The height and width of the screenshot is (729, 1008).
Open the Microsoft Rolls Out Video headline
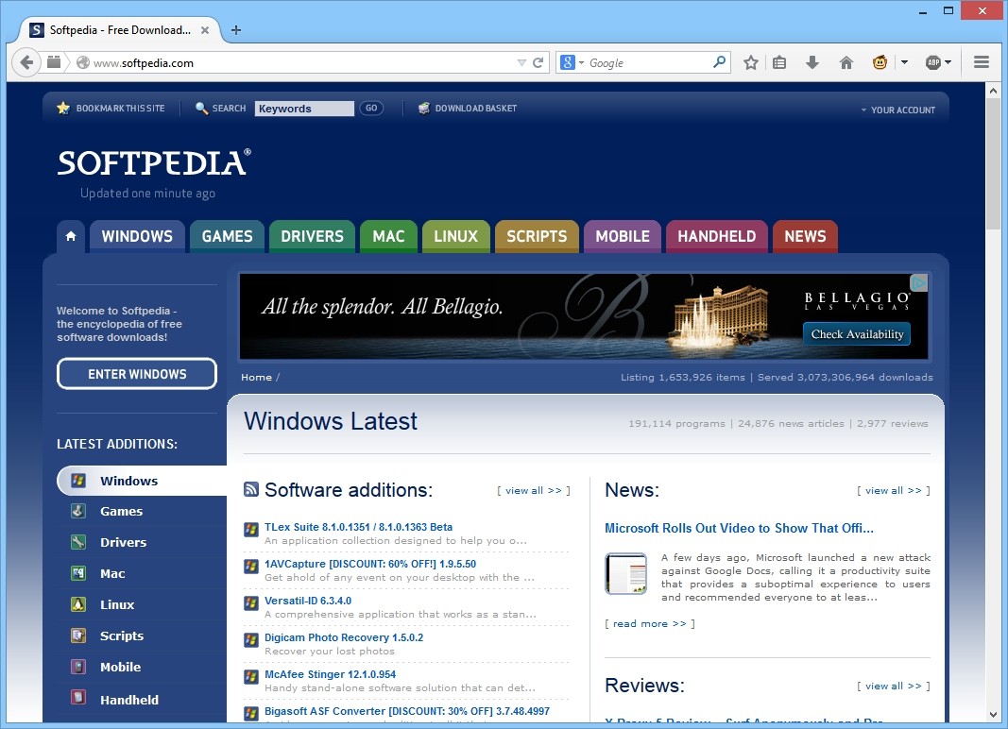tap(739, 528)
